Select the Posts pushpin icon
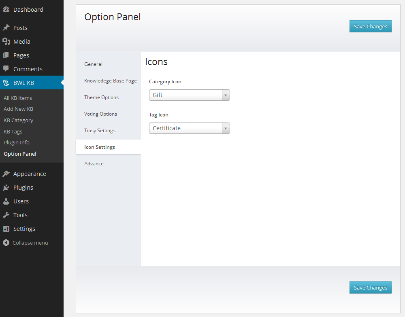The width and height of the screenshot is (405, 317). [7, 27]
